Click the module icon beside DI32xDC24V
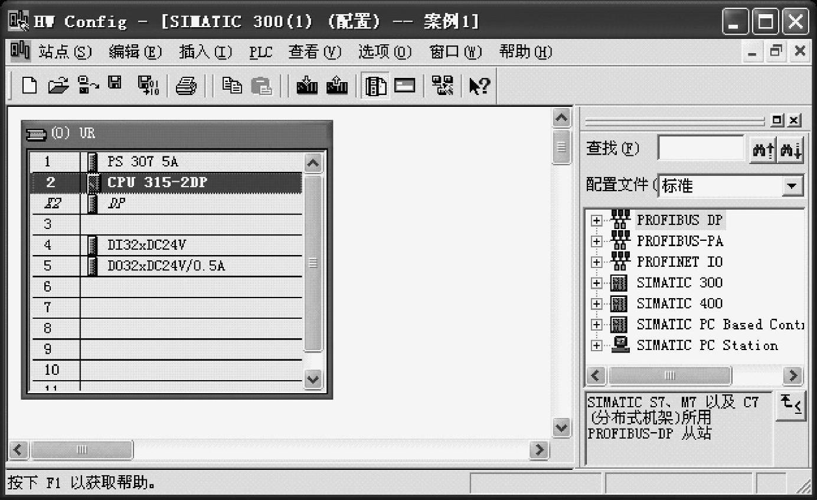 point(93,245)
